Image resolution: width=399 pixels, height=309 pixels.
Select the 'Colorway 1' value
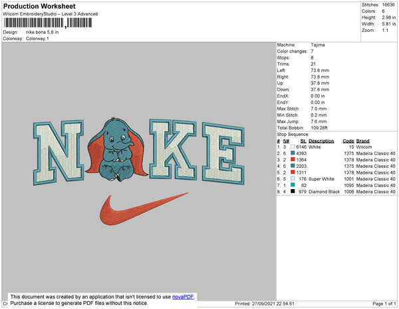click(37, 39)
